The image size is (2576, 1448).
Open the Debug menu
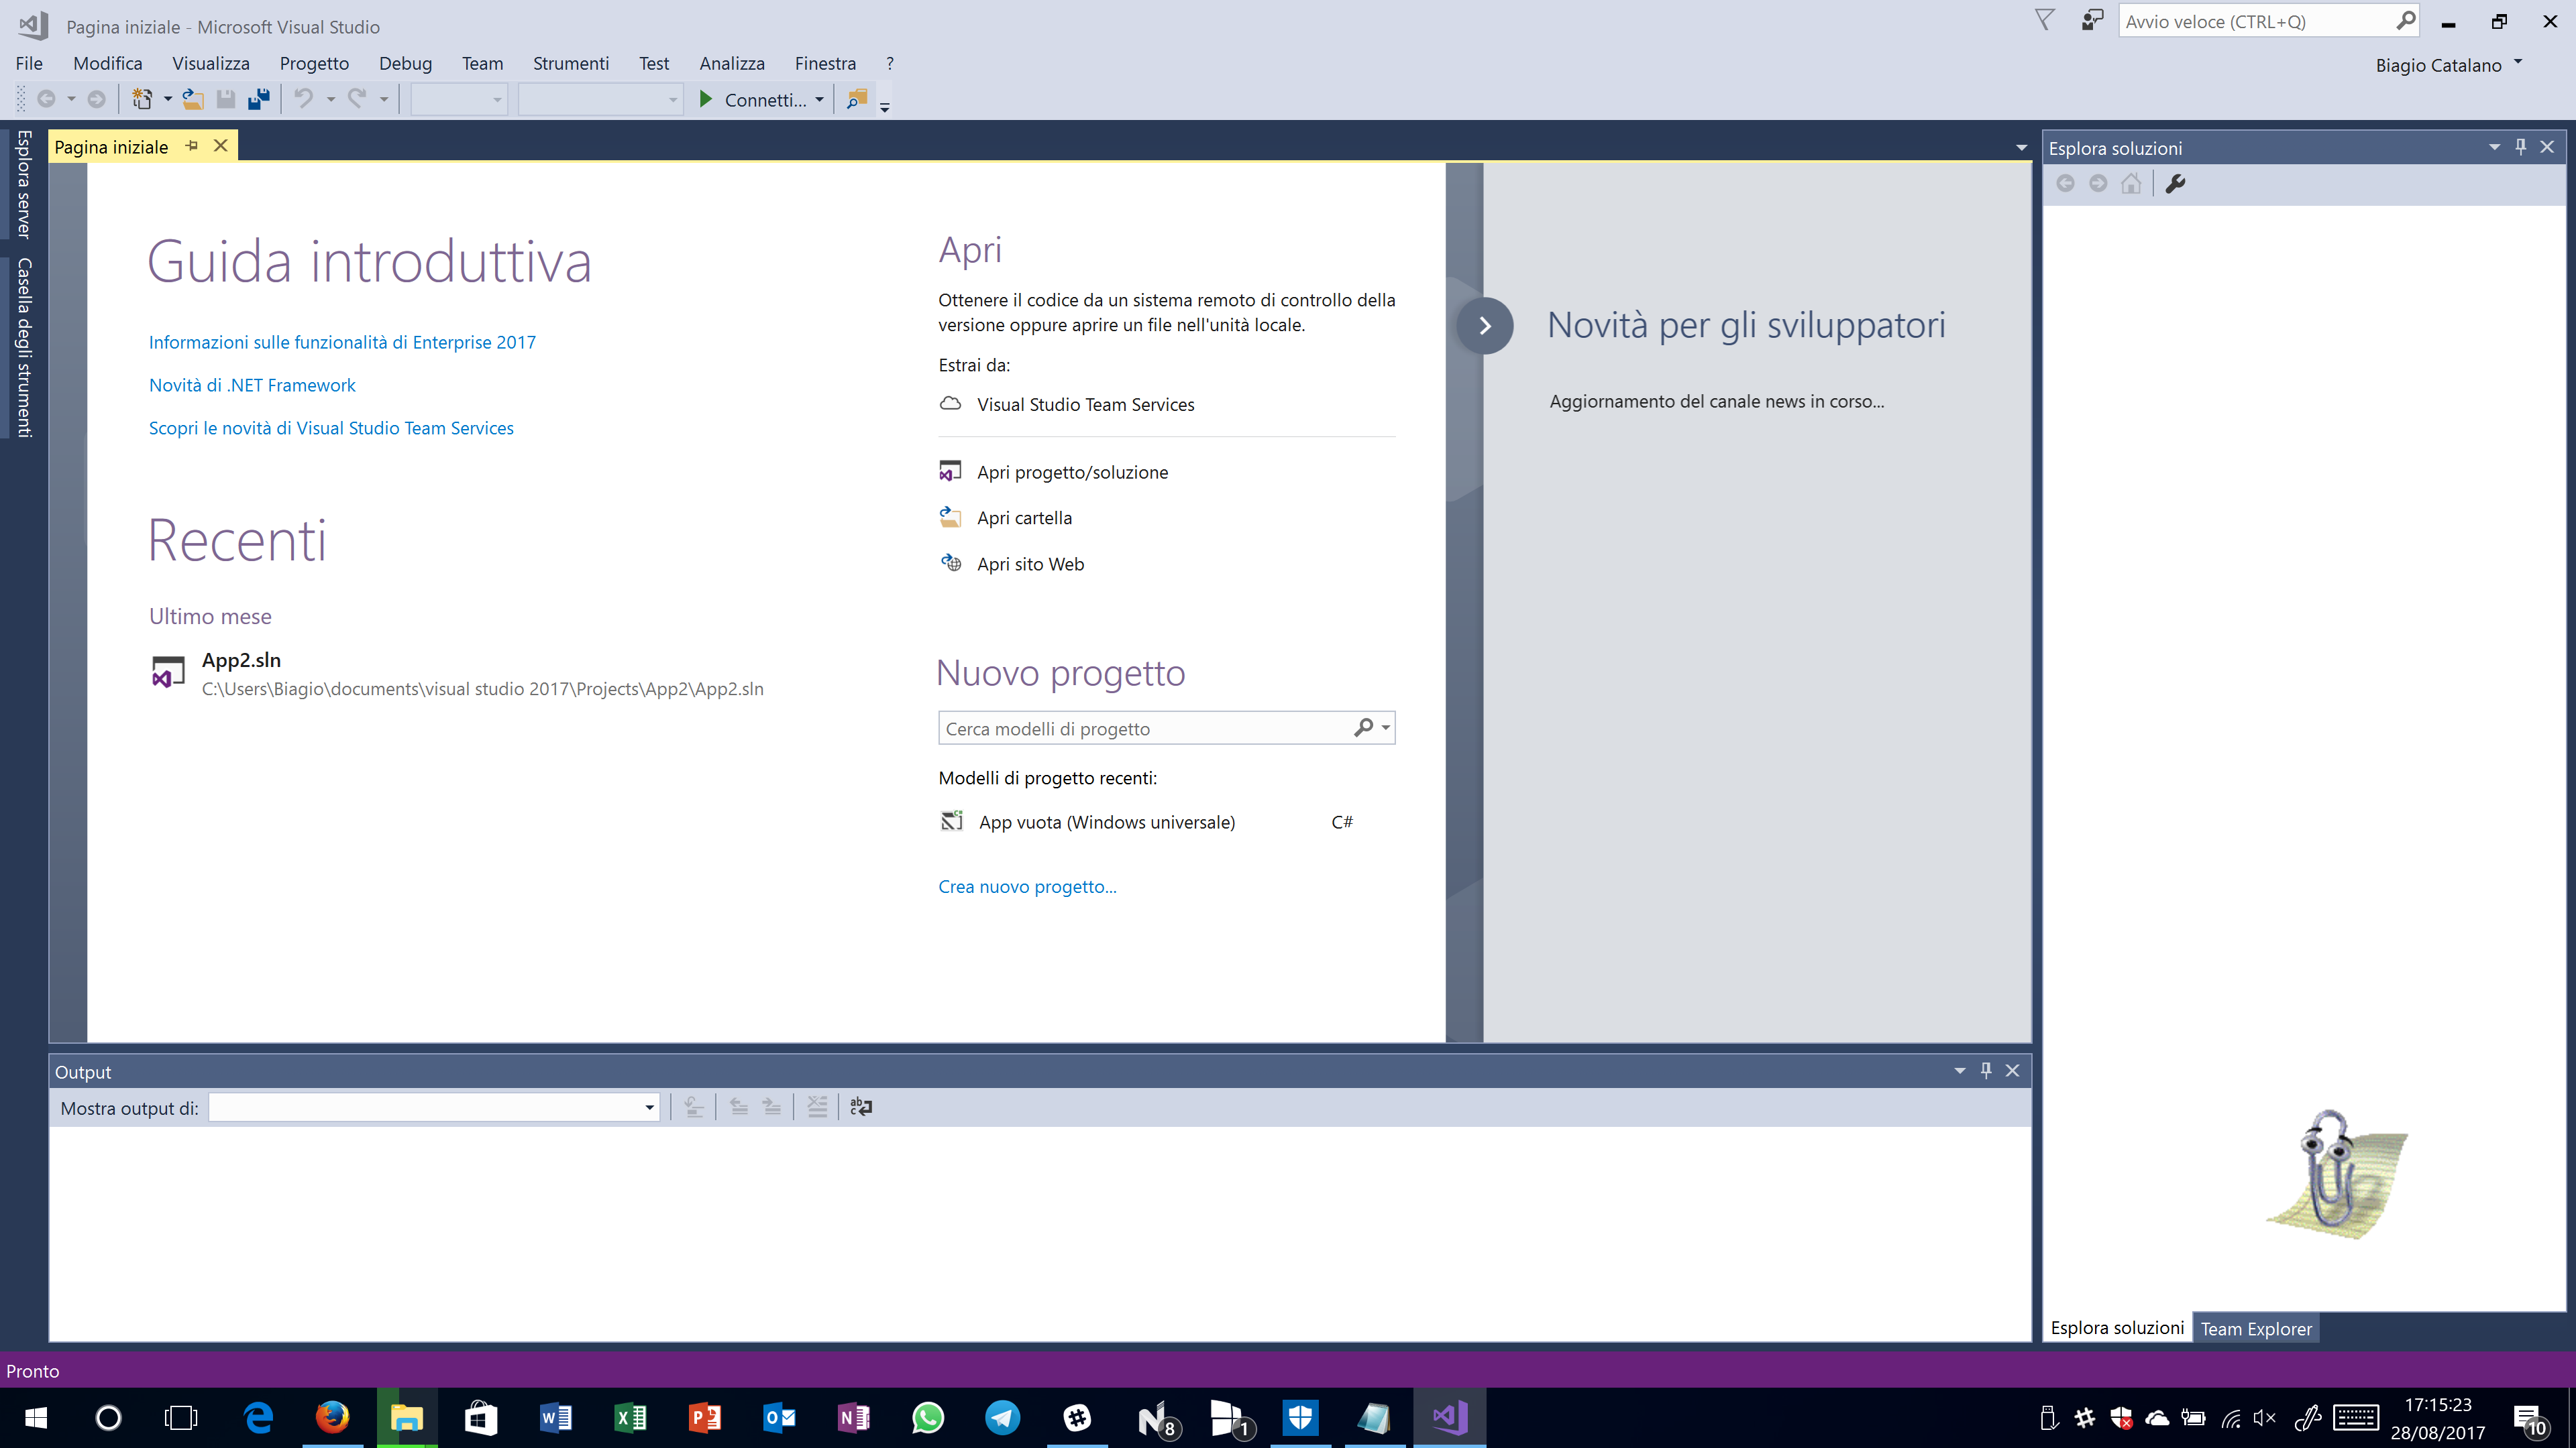[x=405, y=63]
